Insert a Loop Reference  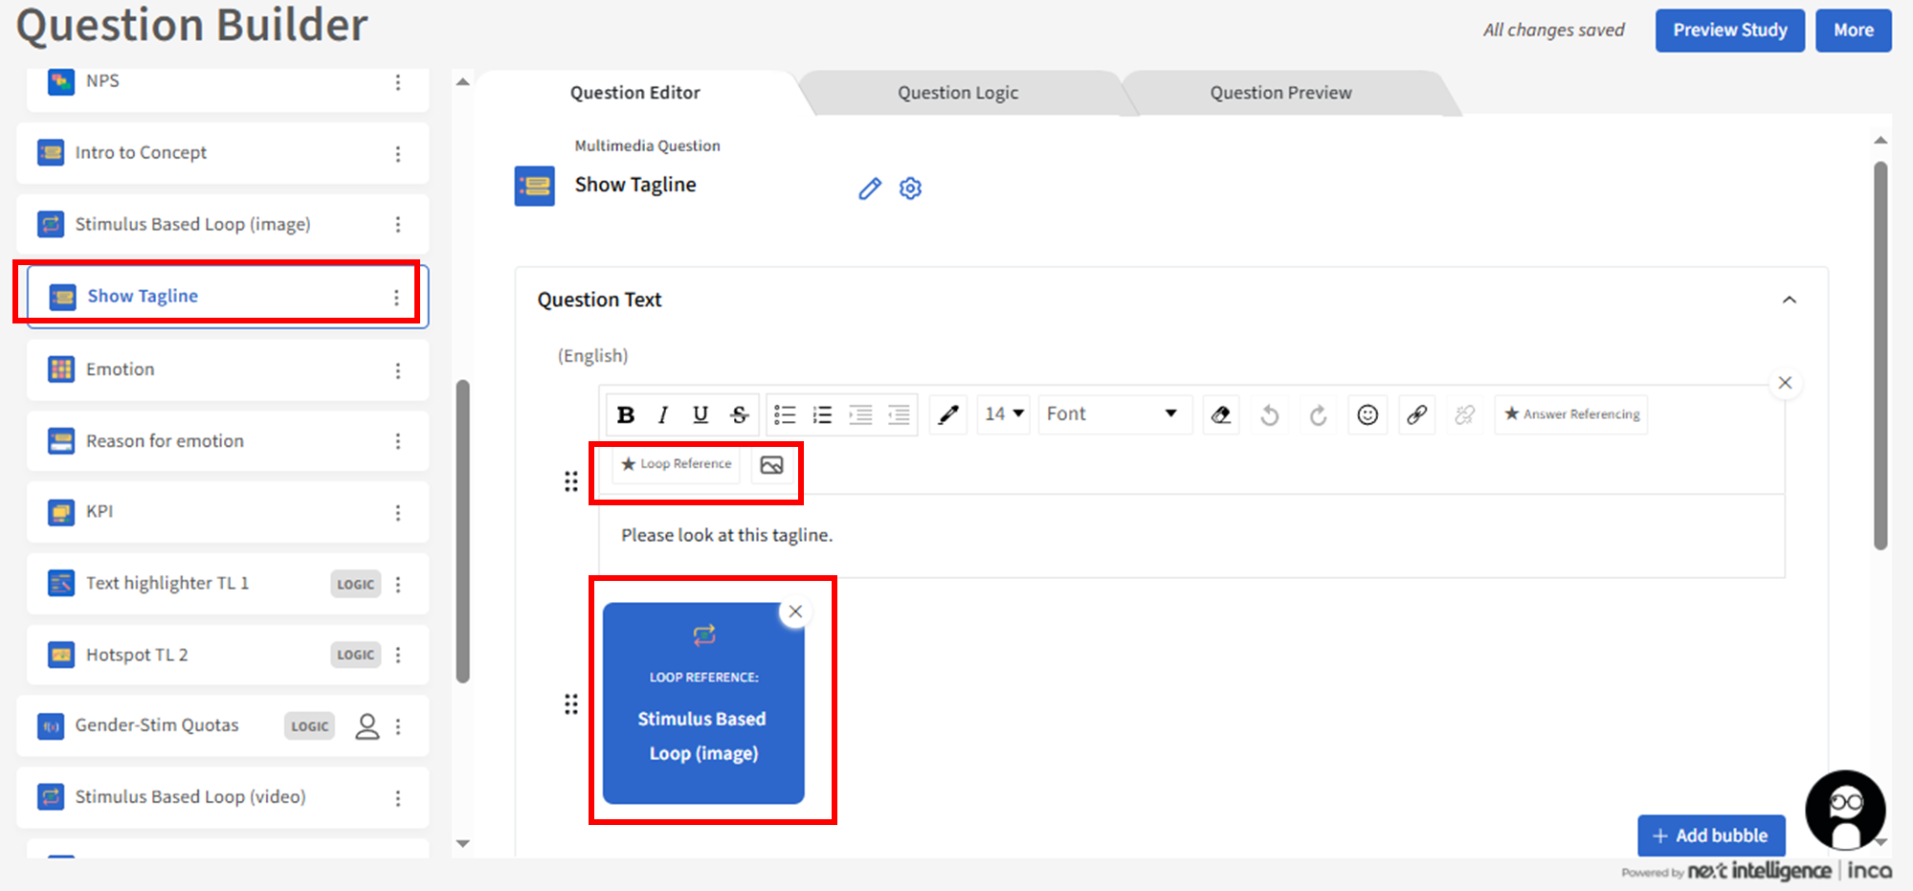677,464
